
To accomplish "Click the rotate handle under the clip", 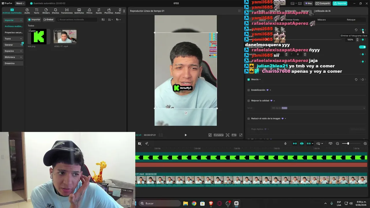I will [186, 113].
